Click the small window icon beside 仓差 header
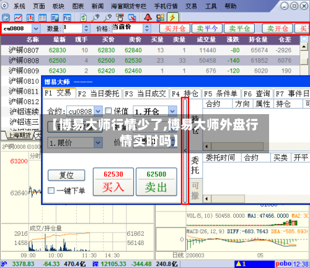 304,39
